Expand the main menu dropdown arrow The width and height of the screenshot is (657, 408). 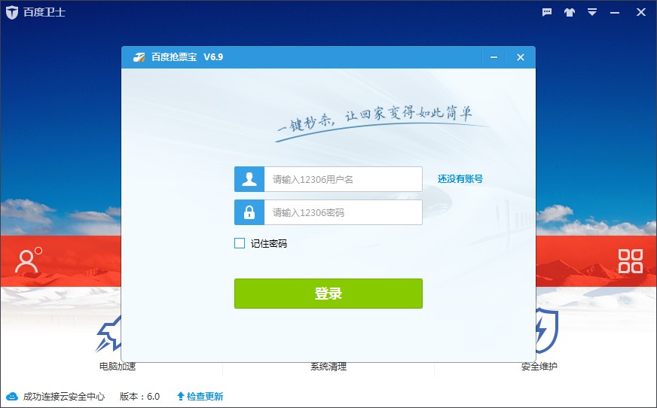[x=592, y=12]
